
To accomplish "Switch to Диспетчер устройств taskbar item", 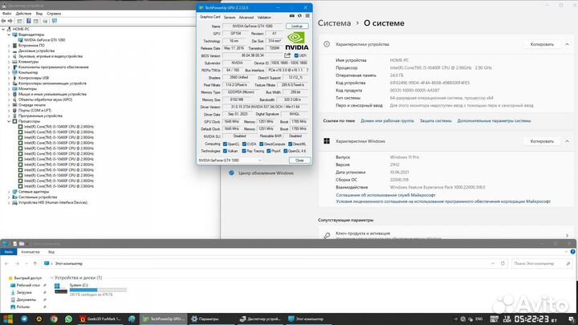I will (260, 319).
